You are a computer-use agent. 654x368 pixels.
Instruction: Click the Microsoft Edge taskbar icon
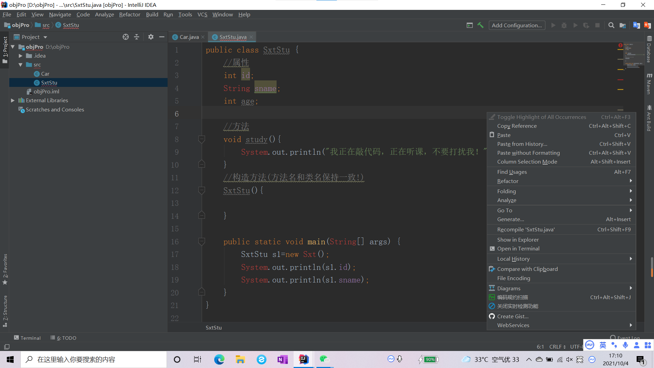coord(219,359)
